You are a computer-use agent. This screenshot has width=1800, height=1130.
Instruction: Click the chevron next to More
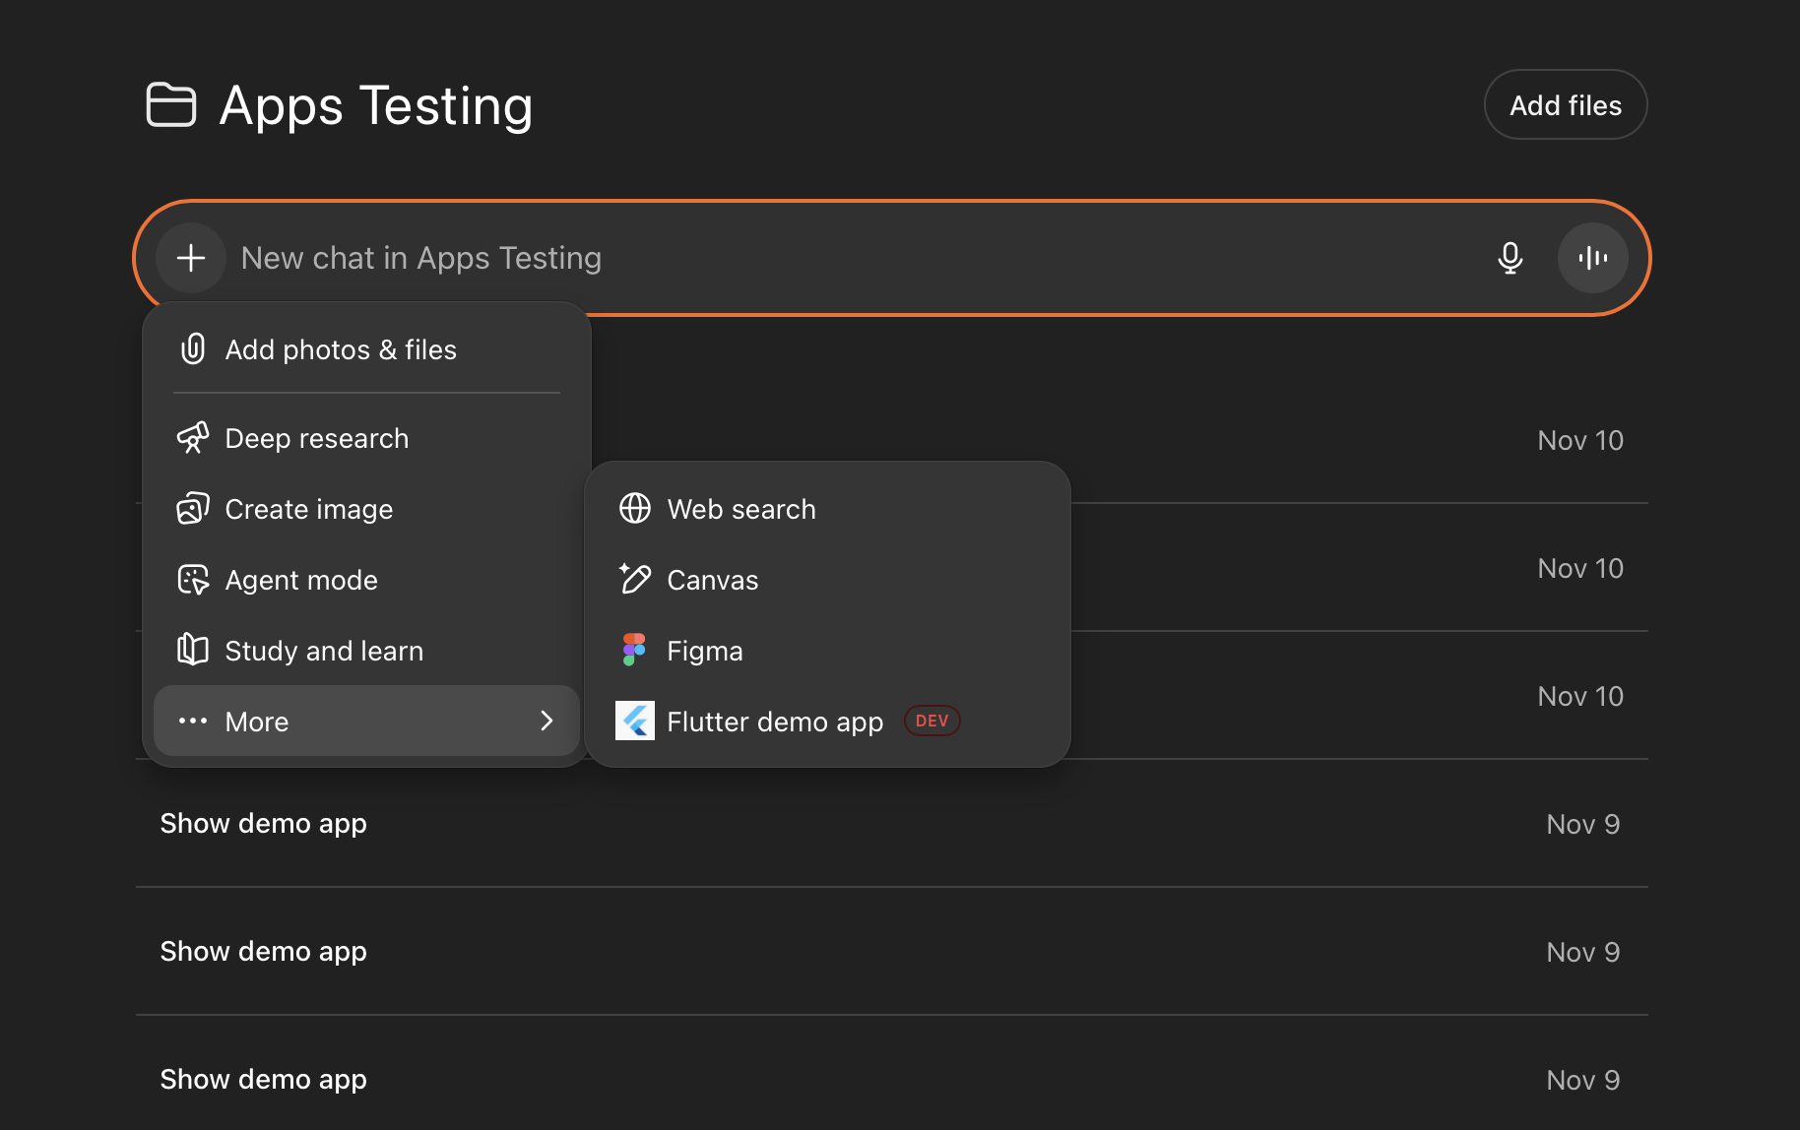pos(546,721)
